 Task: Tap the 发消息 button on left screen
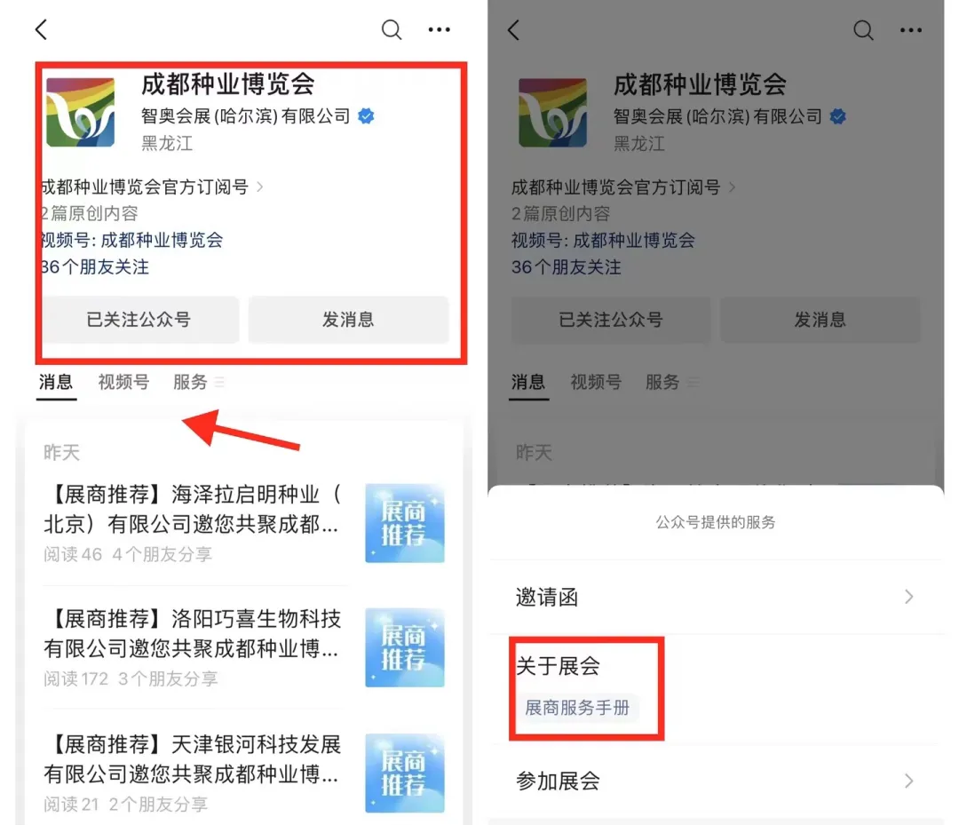(349, 319)
